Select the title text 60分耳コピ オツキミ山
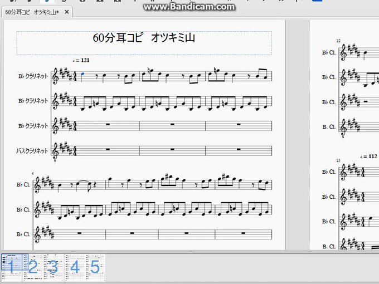 (x=144, y=38)
